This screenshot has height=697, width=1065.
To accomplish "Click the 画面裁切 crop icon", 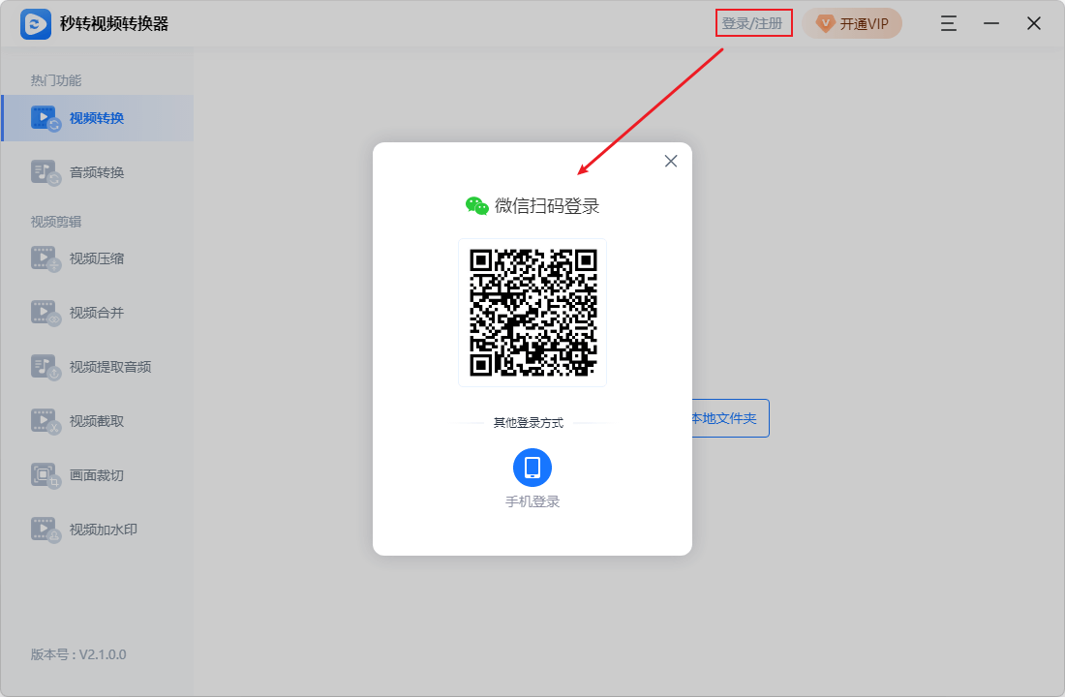I will point(46,475).
